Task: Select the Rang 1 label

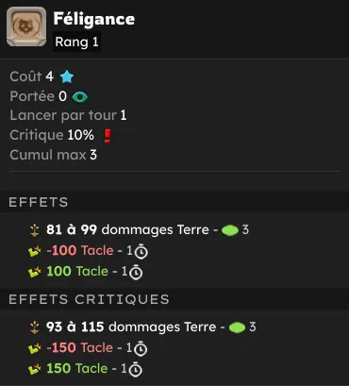Action: tap(76, 42)
